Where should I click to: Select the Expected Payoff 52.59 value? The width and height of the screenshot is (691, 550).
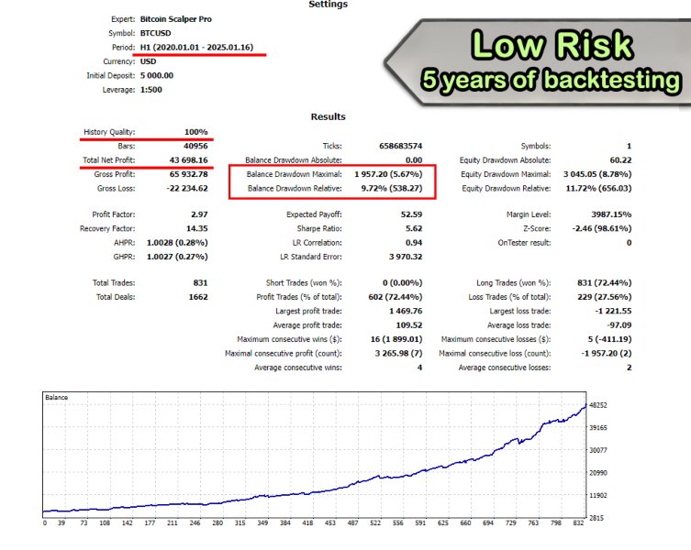pyautogui.click(x=412, y=214)
